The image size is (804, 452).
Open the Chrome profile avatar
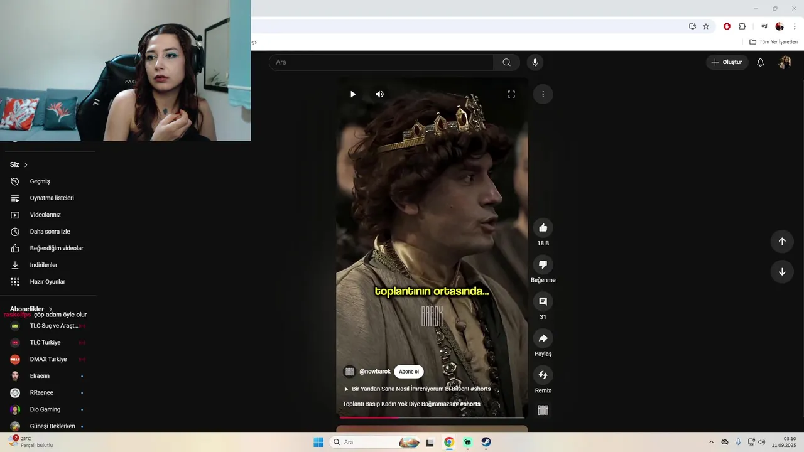780,26
